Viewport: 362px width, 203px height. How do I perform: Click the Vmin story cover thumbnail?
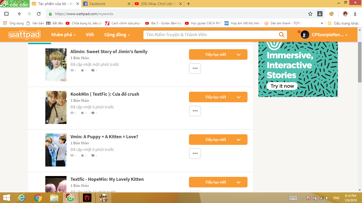tap(56, 150)
